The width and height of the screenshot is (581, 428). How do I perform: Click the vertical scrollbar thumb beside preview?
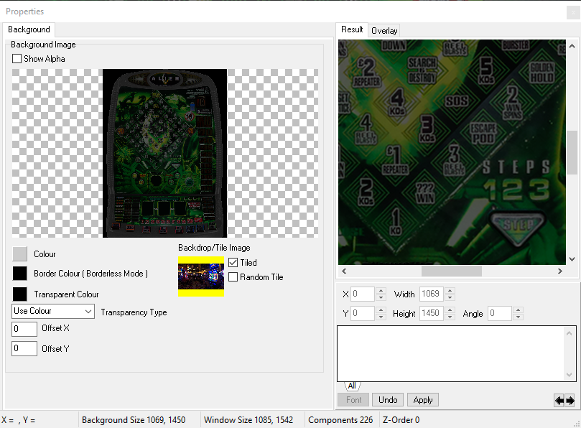(x=572, y=153)
